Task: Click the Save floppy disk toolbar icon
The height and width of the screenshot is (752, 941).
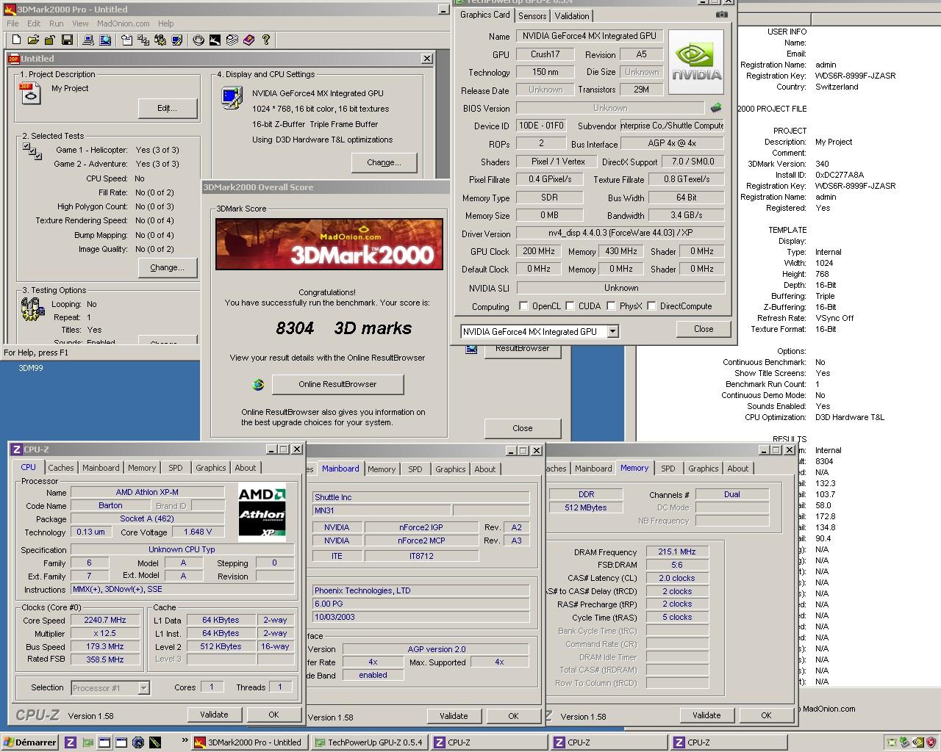Action: pyautogui.click(x=67, y=40)
